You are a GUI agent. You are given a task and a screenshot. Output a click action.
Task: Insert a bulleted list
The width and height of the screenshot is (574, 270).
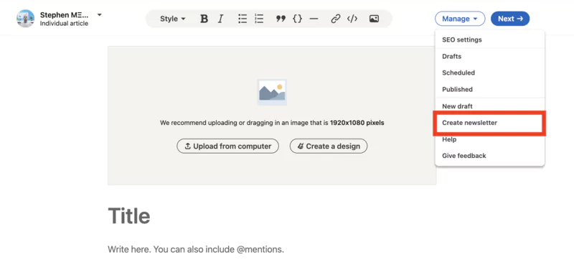[x=243, y=19]
